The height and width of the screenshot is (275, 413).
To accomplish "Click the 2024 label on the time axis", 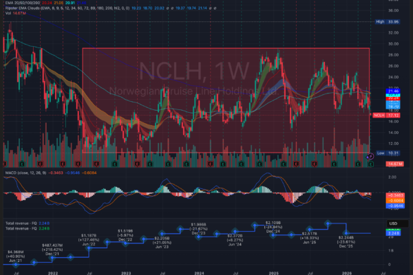I will pos(199,273).
